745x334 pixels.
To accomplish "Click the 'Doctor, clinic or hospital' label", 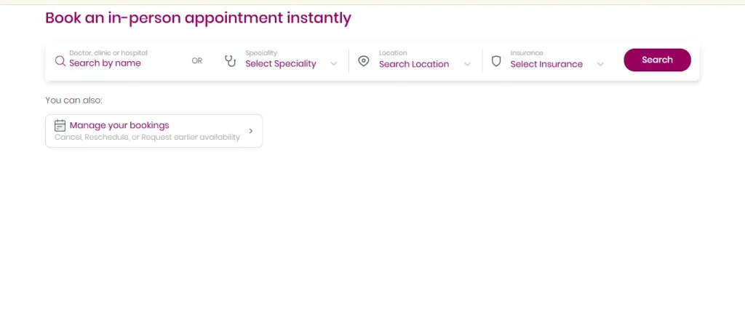I will point(108,53).
